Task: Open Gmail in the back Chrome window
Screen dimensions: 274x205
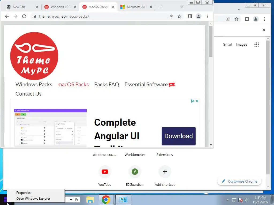Action: [227, 45]
